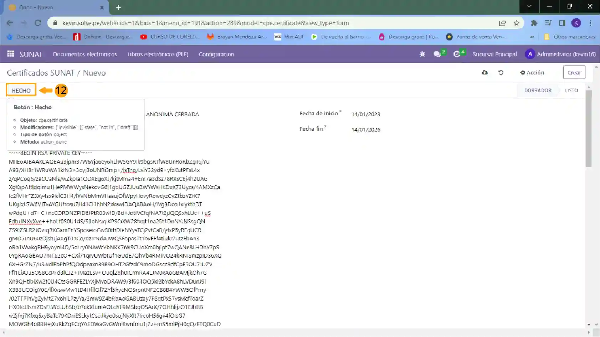Click the Administrator avatar icon

530,54
